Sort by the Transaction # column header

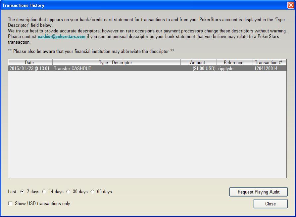pyautogui.click(x=268, y=63)
